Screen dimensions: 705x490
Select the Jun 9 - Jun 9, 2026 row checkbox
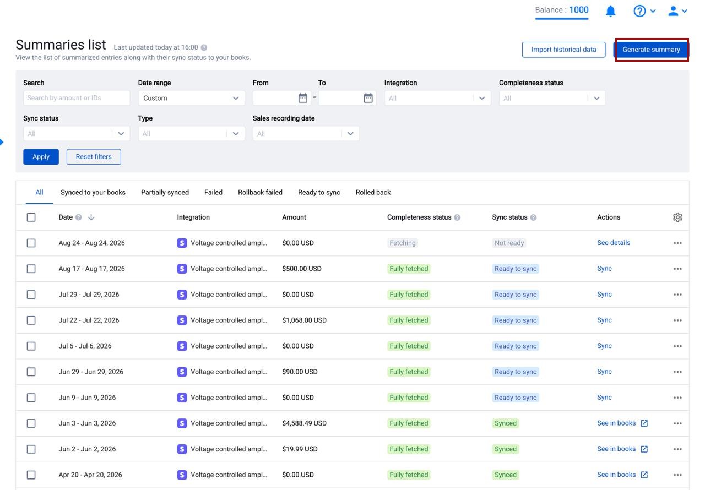click(x=31, y=398)
